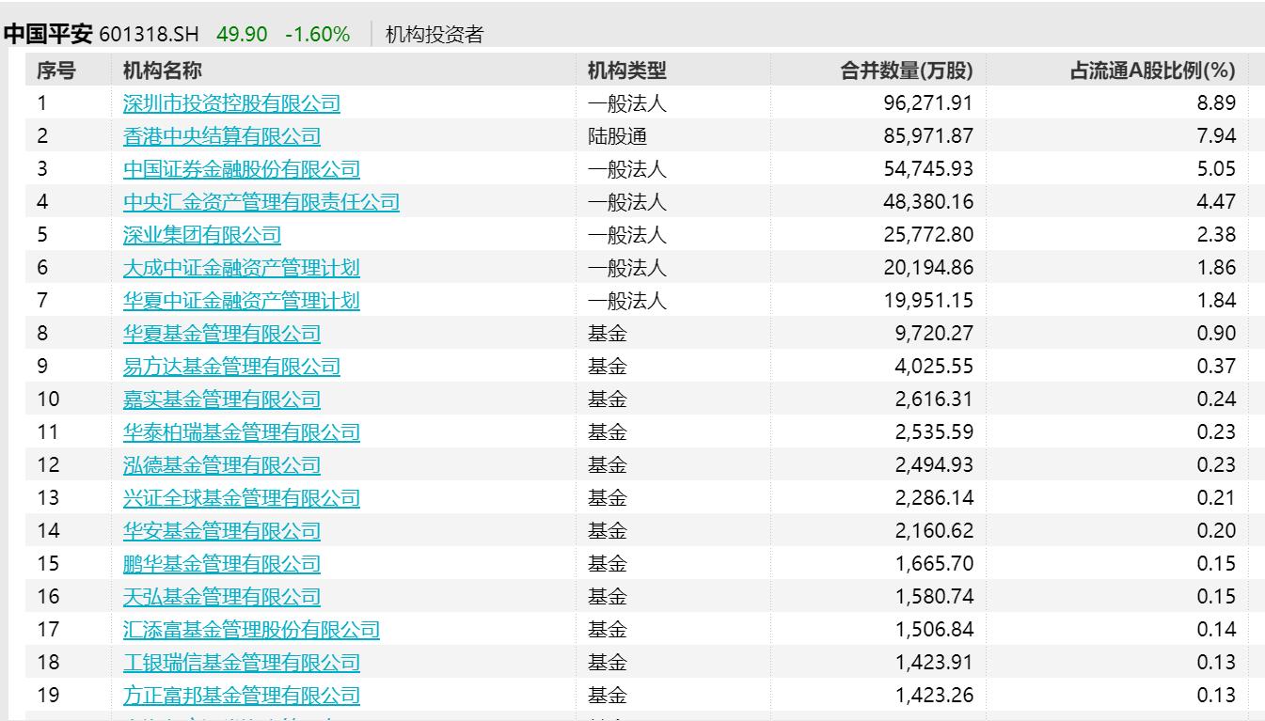
Task: Open 深圳市投资控股有限公司 link
Action: [x=231, y=103]
